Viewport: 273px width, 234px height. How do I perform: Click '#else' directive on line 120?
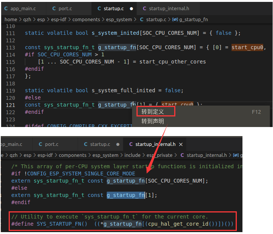tap(33, 98)
